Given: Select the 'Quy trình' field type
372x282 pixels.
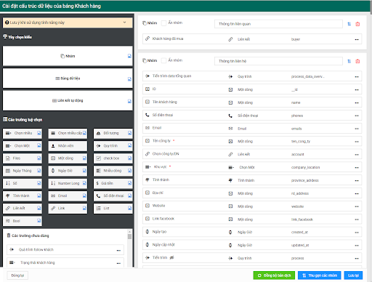Looking at the screenshot, I should click(x=113, y=145).
